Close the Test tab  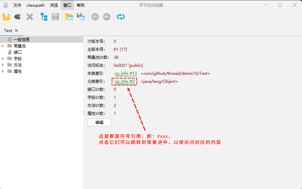click(16, 30)
